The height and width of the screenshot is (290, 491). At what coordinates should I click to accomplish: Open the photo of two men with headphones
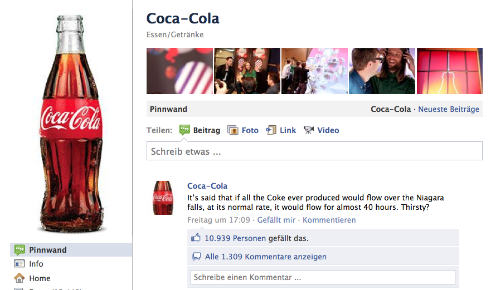point(382,71)
